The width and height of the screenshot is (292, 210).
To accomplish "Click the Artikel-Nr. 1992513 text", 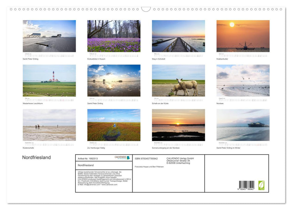I will point(88,158).
